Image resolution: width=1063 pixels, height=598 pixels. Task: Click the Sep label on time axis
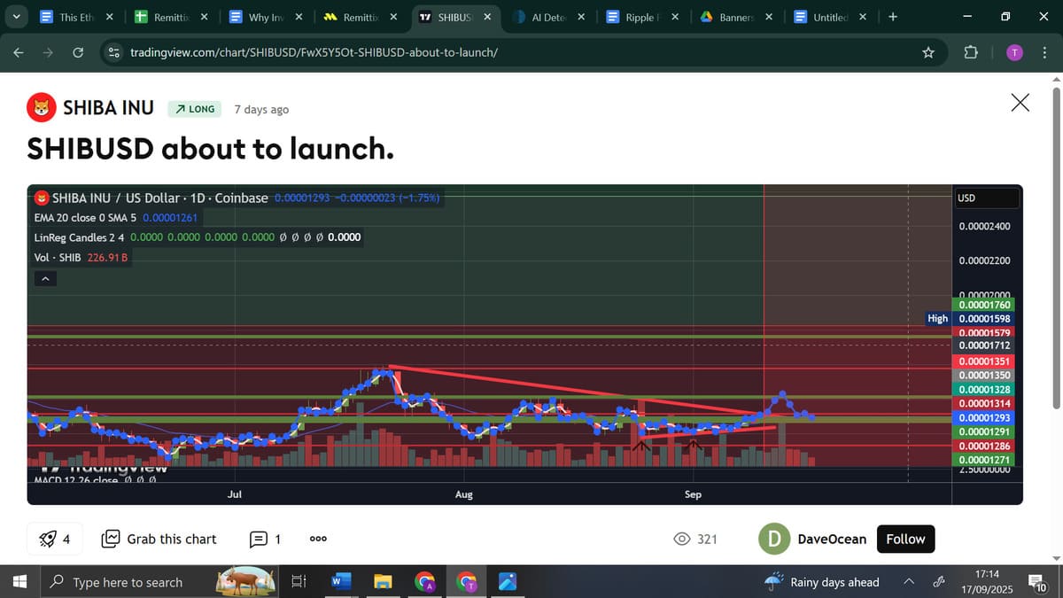(693, 494)
